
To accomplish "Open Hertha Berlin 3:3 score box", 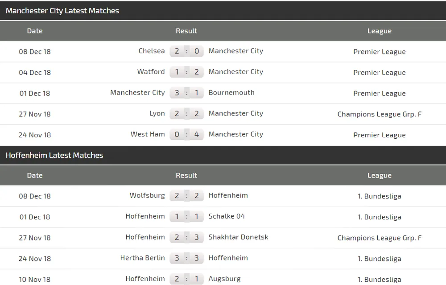I will pyautogui.click(x=186, y=258).
